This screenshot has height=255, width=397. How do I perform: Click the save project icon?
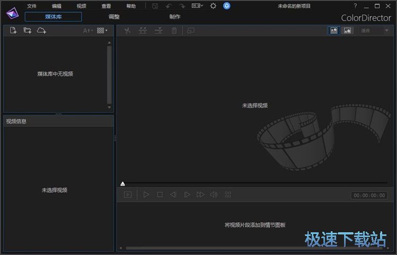155,6
